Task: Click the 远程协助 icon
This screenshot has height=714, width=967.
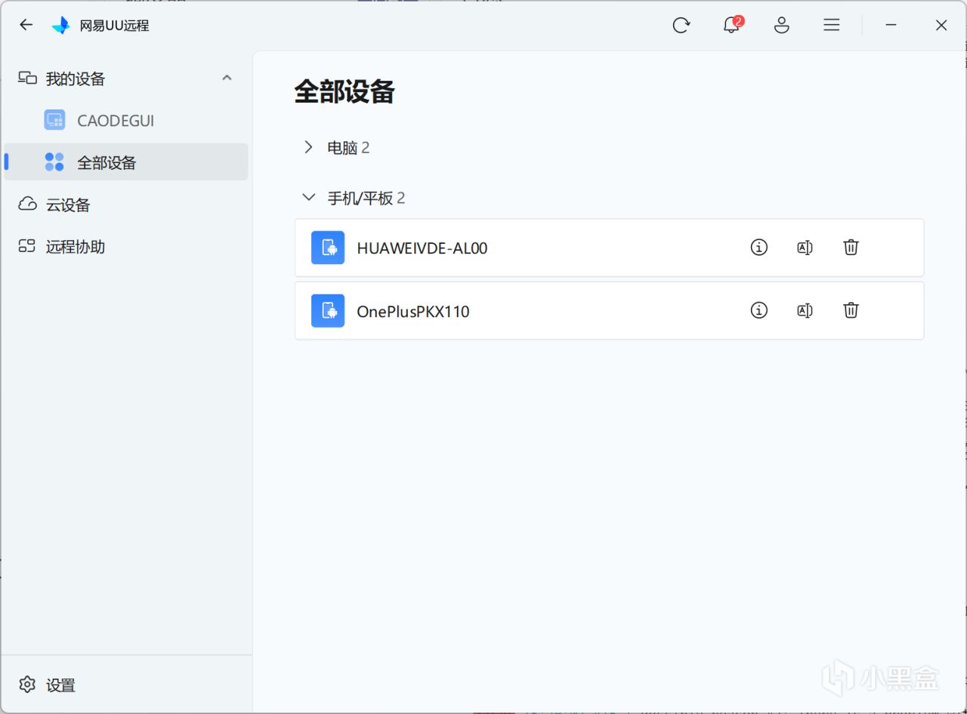Action: pyautogui.click(x=28, y=246)
